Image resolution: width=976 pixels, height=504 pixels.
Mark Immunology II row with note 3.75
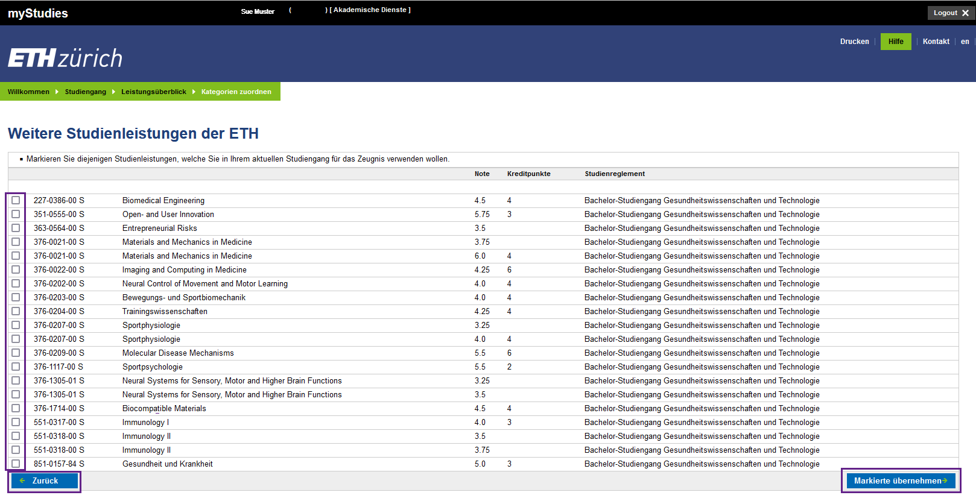[16, 450]
